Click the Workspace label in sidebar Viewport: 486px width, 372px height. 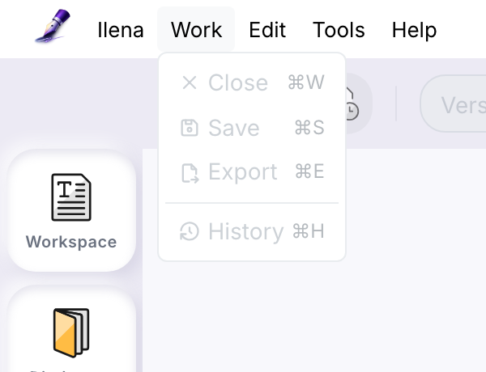pyautogui.click(x=71, y=242)
